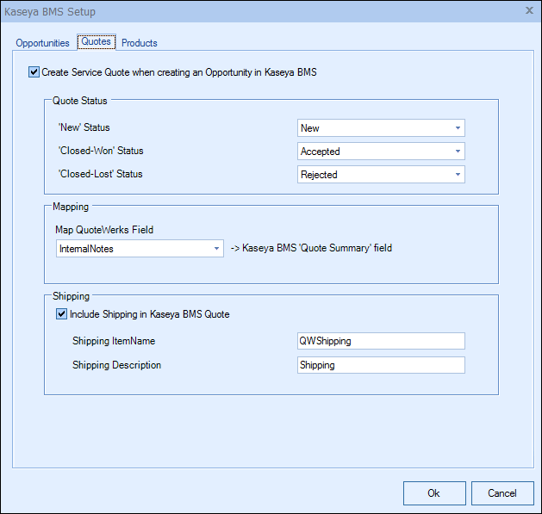Click the Shipping ItemName field containing QWShipping
Image resolution: width=542 pixels, height=514 pixels.
coord(380,341)
